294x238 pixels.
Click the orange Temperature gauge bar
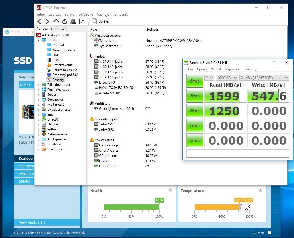click(x=217, y=207)
